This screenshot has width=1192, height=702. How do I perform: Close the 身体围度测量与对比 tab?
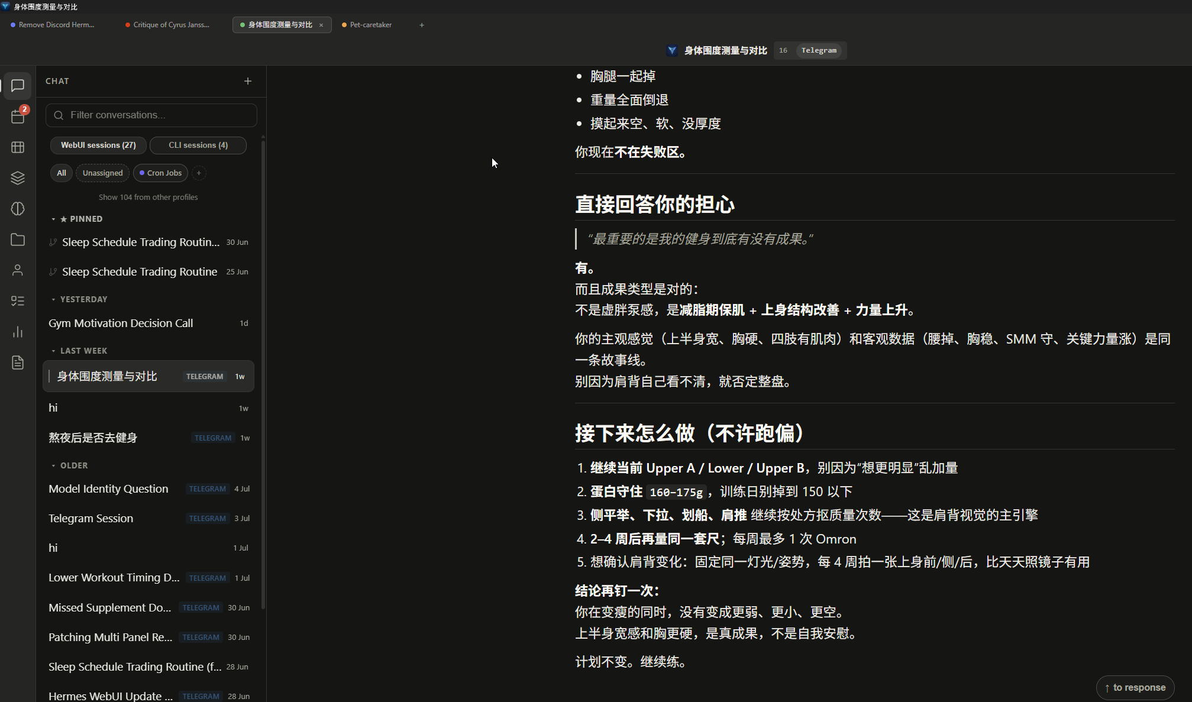(321, 25)
